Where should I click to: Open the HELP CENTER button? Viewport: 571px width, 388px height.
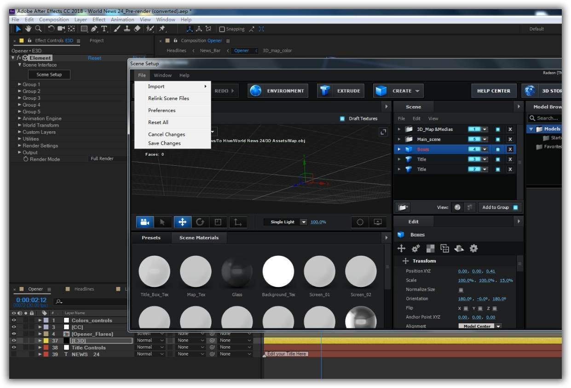[494, 91]
